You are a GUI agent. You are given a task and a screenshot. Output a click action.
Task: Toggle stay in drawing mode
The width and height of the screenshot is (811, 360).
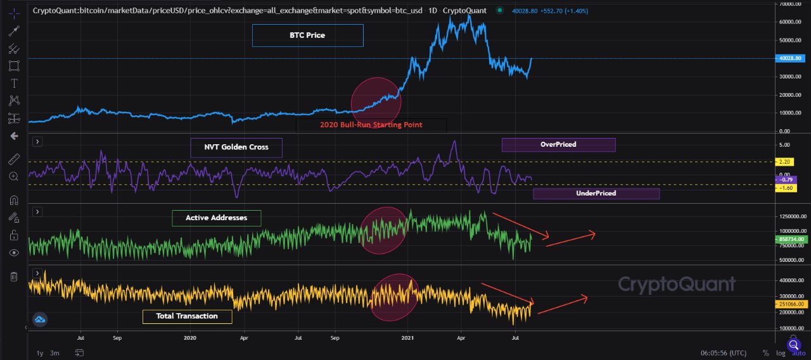pos(14,218)
